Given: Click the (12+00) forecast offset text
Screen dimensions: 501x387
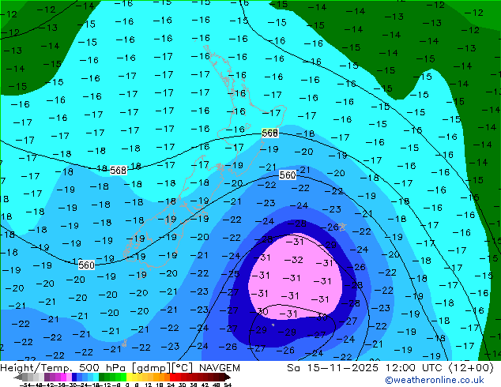Looking at the screenshot, I should tap(471, 368).
